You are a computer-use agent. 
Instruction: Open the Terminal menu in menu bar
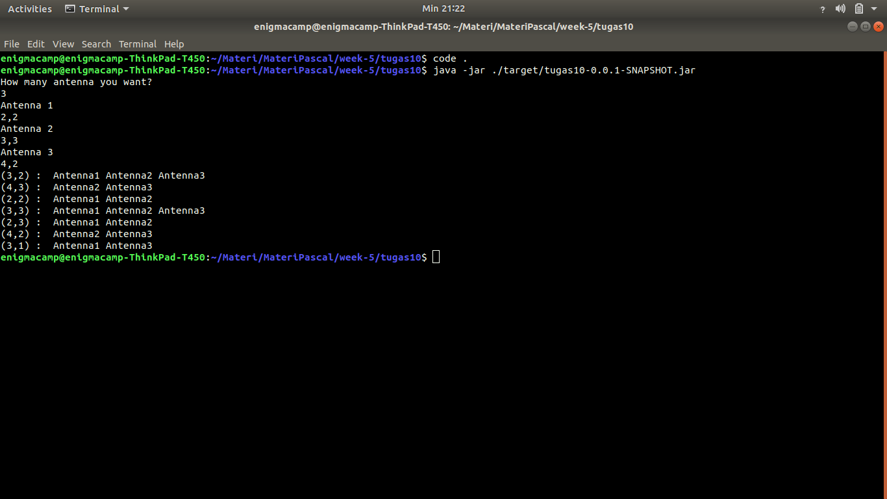(x=138, y=44)
